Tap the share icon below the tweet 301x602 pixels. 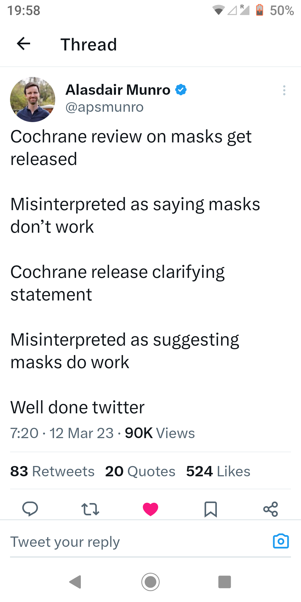pos(270,509)
